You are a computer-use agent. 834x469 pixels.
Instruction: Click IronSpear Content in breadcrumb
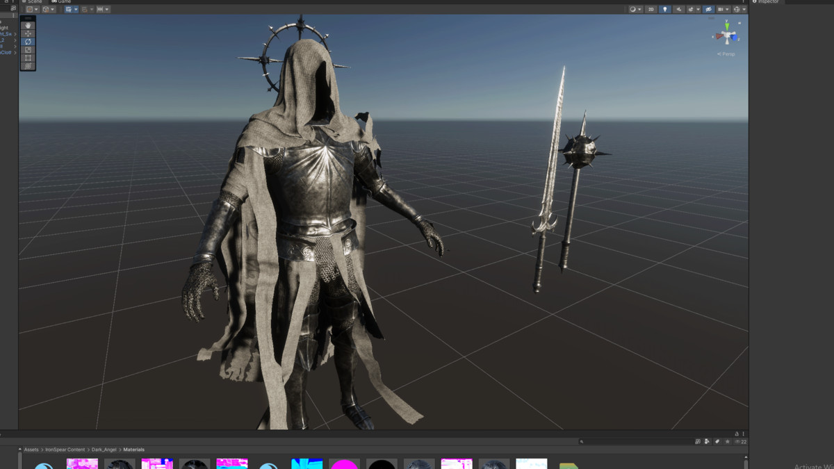(x=65, y=450)
